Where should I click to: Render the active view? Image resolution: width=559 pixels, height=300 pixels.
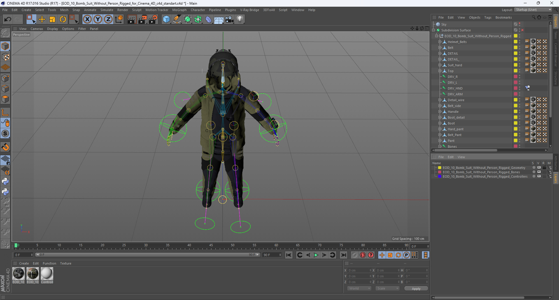(x=132, y=19)
